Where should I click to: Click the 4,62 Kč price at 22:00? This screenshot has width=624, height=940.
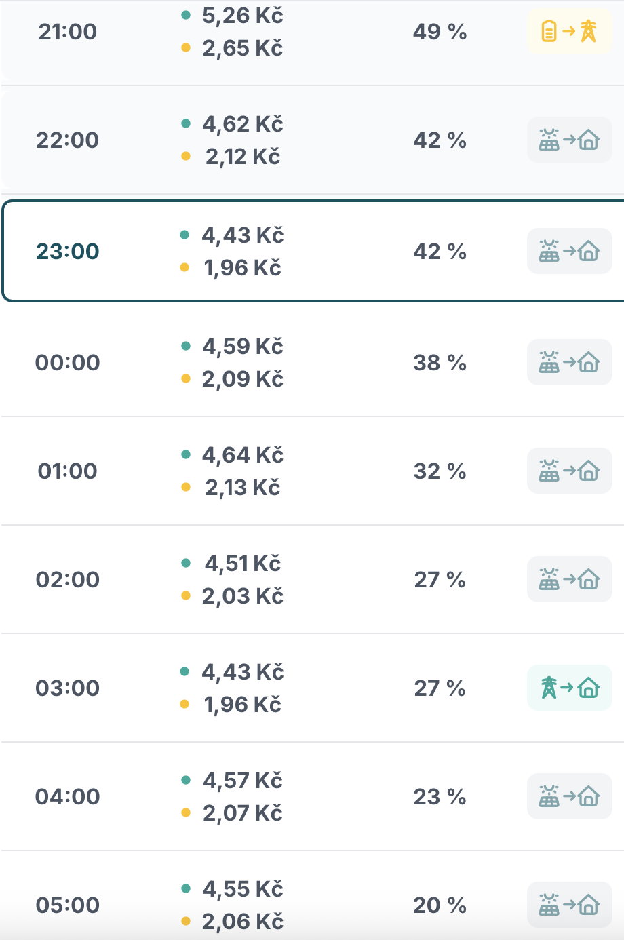(243, 124)
